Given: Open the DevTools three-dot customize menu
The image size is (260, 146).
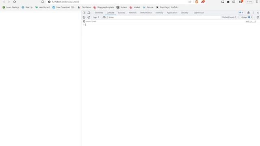Looking at the screenshot, I should (x=253, y=13).
